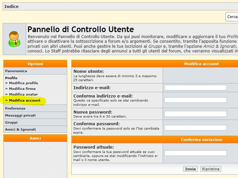Open Modifica profilo link

23,83
